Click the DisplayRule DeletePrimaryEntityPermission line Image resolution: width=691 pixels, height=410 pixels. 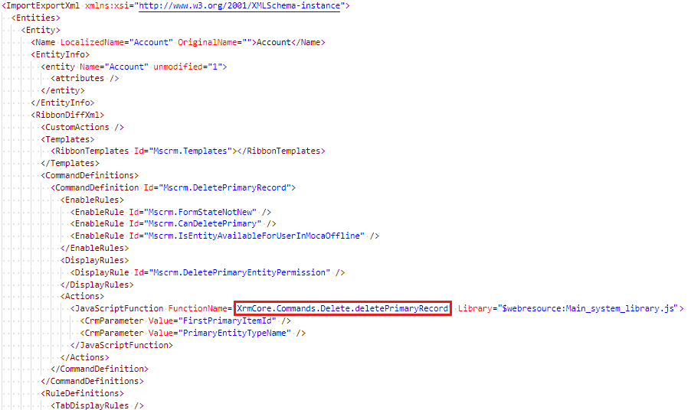208,273
